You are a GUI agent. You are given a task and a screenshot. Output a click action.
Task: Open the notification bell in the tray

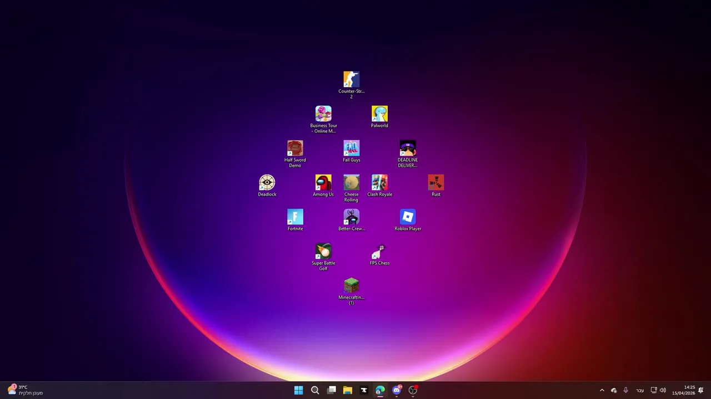pos(701,390)
